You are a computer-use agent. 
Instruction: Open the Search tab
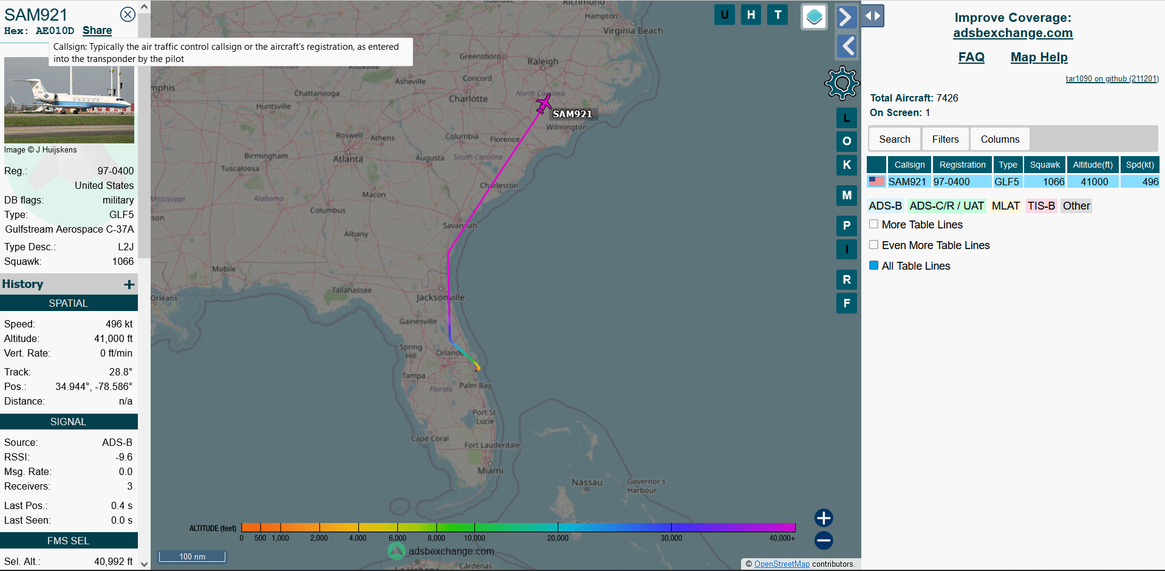click(x=895, y=139)
